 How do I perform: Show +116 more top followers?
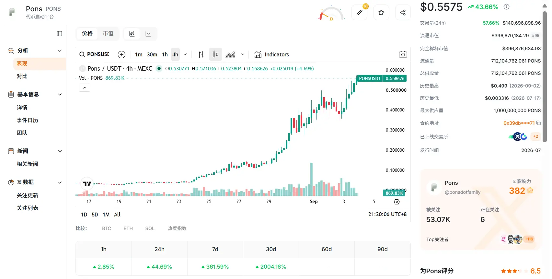pos(529,239)
